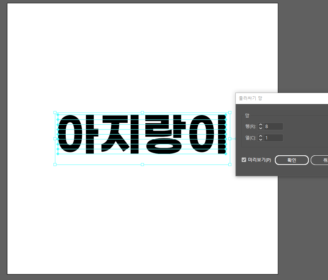Decrease 열(C) with the down arrow

260,140
